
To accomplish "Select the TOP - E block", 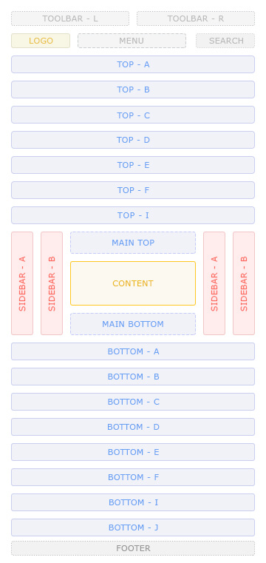I will (x=133, y=165).
